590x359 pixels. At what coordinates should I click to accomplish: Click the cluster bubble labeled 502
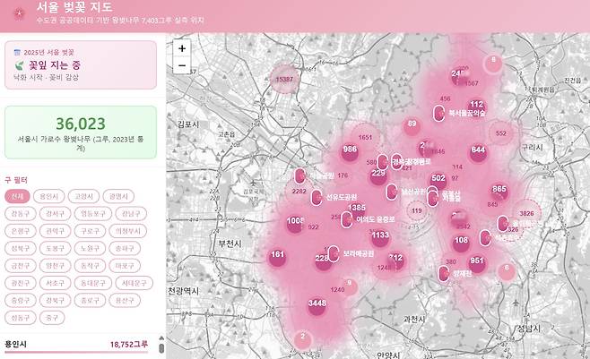438,179
